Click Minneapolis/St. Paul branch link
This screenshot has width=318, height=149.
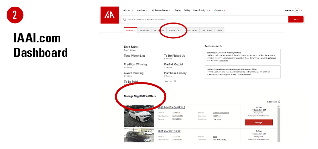tap(221, 113)
